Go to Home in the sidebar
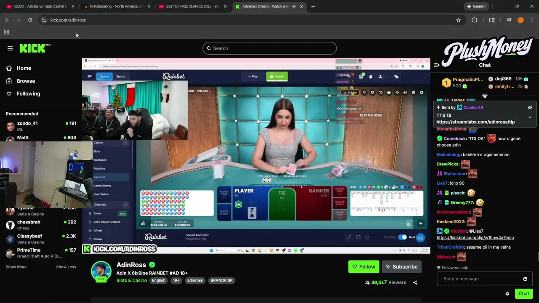Screen dimensions: 539x303 (19, 68)
